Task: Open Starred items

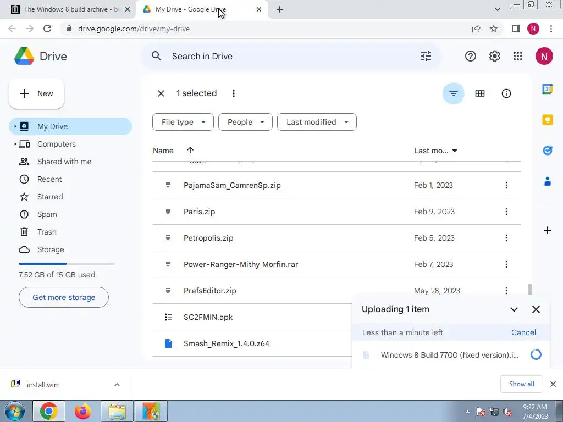Action: (50, 197)
